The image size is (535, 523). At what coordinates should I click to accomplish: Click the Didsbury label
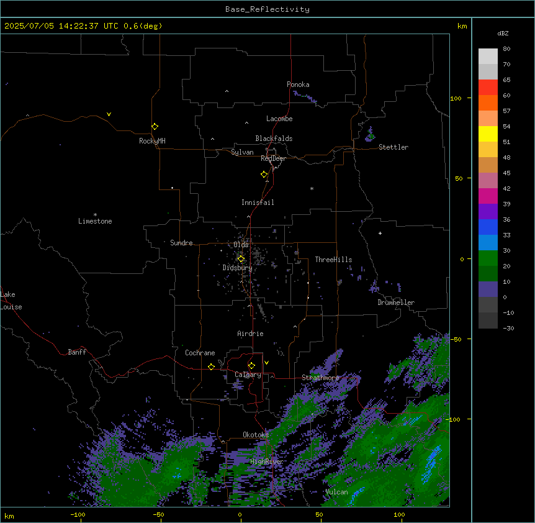[x=237, y=268]
